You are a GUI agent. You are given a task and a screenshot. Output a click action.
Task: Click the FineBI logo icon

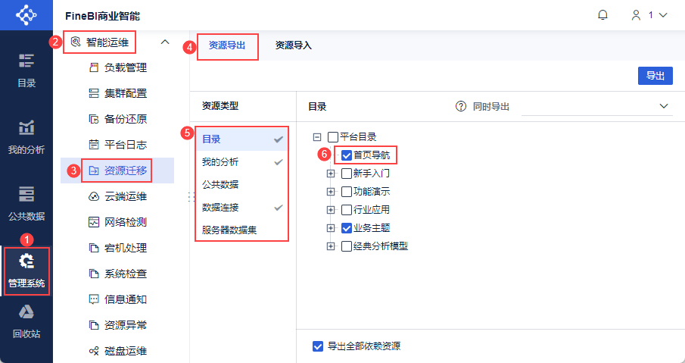click(26, 15)
